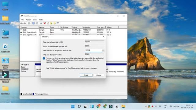196x110 pixels.
Task: Expand hidden tray icons chevron
Action: coord(145,107)
